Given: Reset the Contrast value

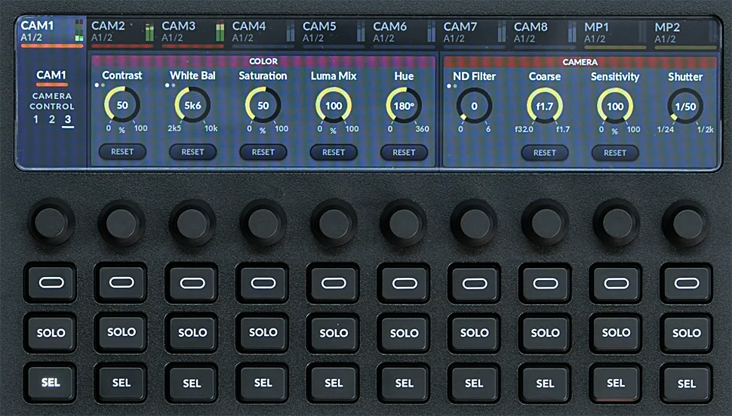Looking at the screenshot, I should pos(122,152).
